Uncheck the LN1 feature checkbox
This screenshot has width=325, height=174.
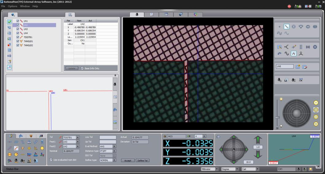coord(17,21)
